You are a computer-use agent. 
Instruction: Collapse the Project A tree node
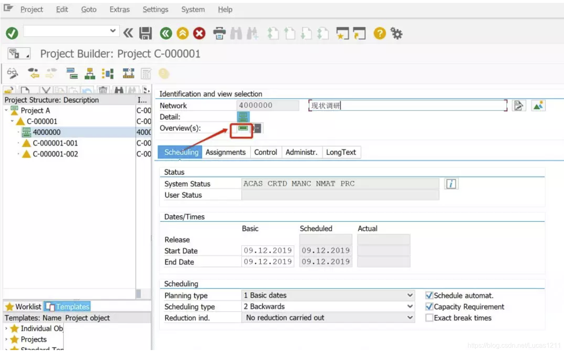tap(6, 110)
